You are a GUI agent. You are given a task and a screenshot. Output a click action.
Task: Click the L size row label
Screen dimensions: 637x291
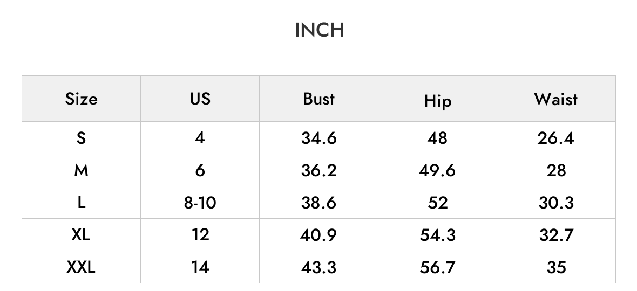point(82,203)
